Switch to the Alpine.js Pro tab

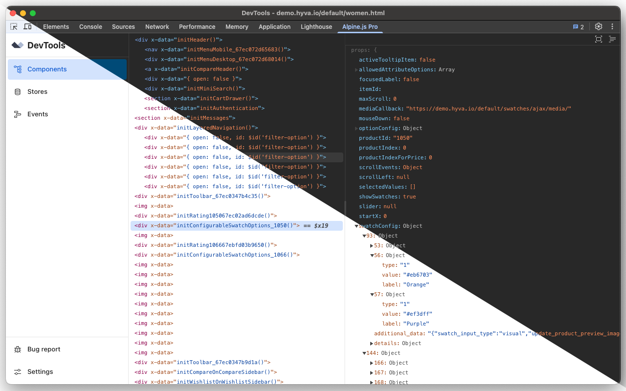point(360,27)
